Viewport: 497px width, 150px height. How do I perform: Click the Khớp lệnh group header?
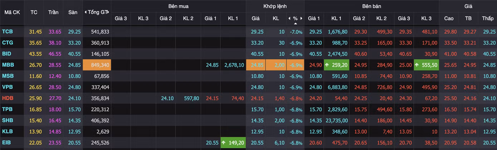(275, 6)
